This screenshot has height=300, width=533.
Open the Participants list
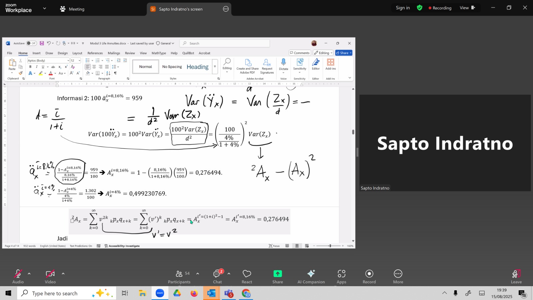tap(179, 274)
